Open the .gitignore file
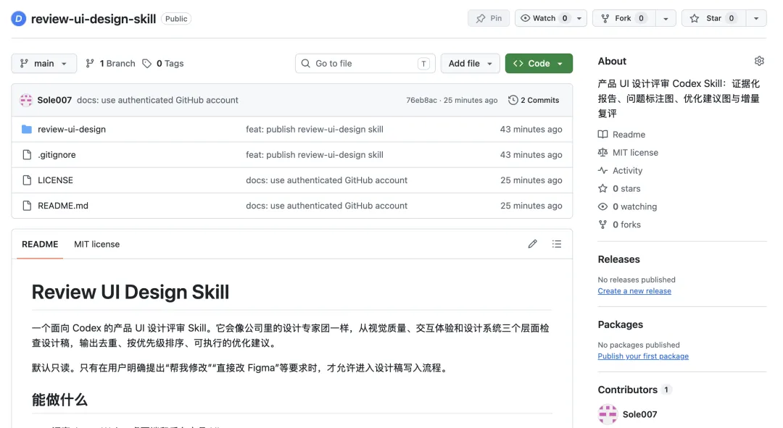 click(57, 155)
